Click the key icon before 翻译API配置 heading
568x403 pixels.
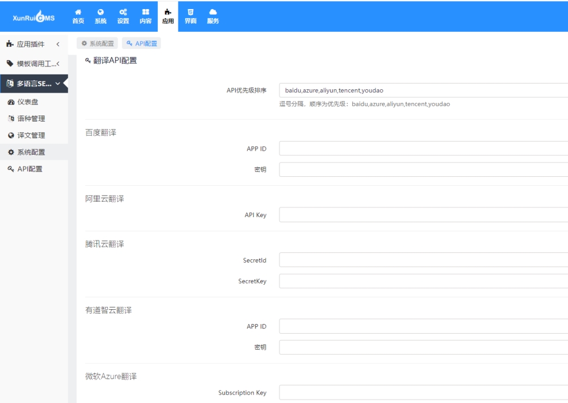point(87,60)
